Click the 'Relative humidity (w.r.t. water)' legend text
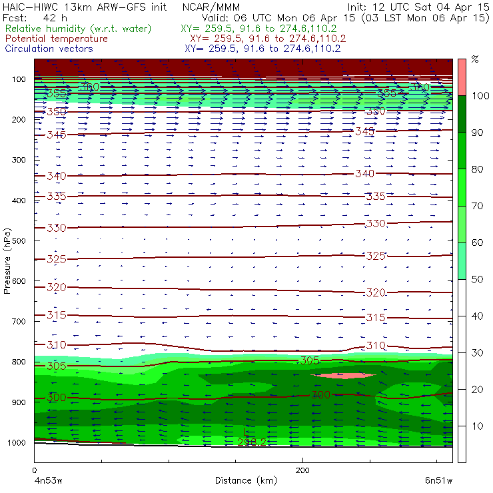Viewport: 493px width, 493px height. (79, 29)
